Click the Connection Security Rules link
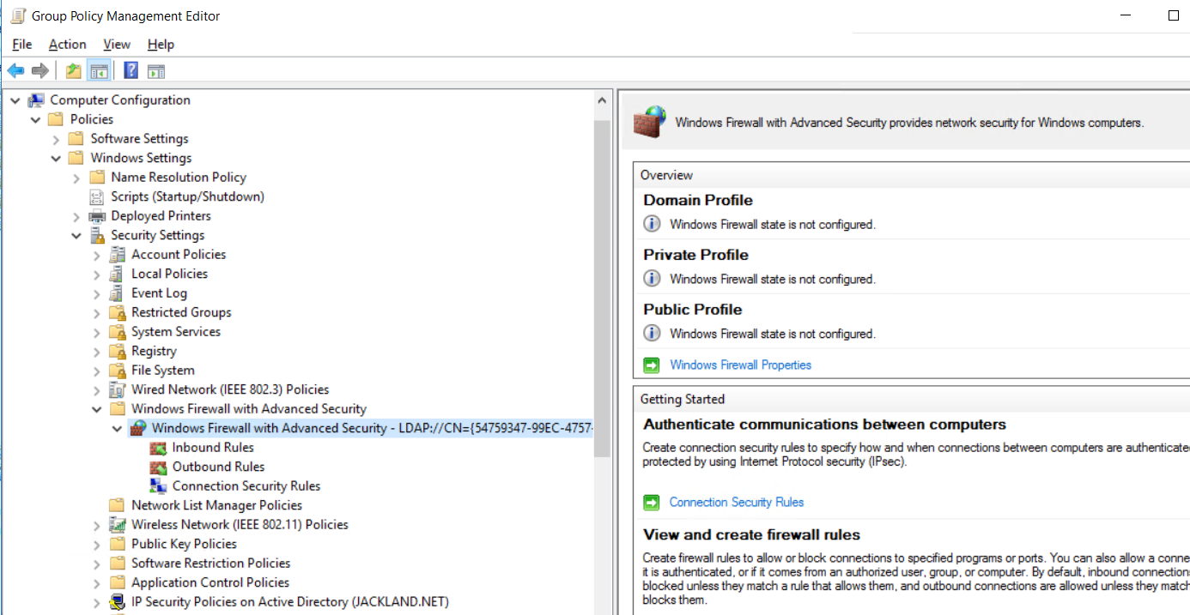 tap(737, 503)
